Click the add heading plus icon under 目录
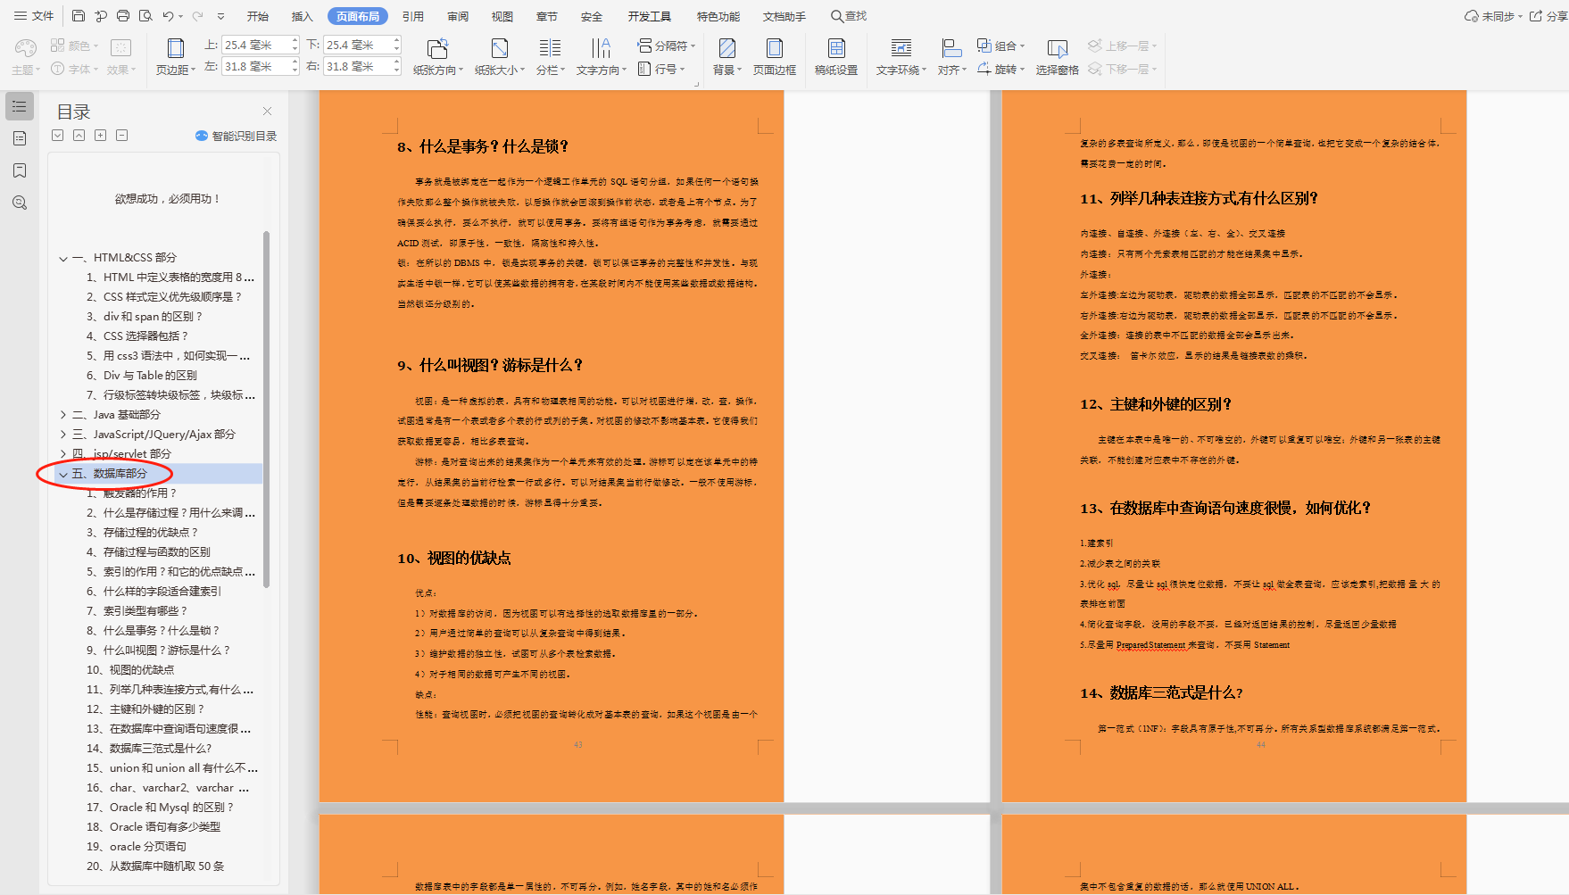The image size is (1569, 895). click(x=100, y=136)
